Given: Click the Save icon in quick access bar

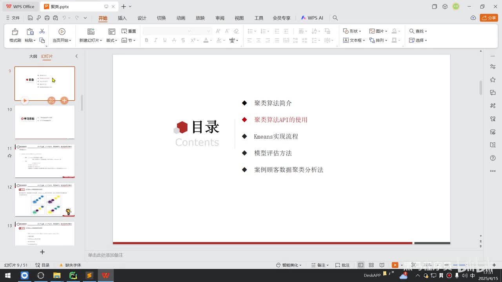Looking at the screenshot, I should 30,18.
